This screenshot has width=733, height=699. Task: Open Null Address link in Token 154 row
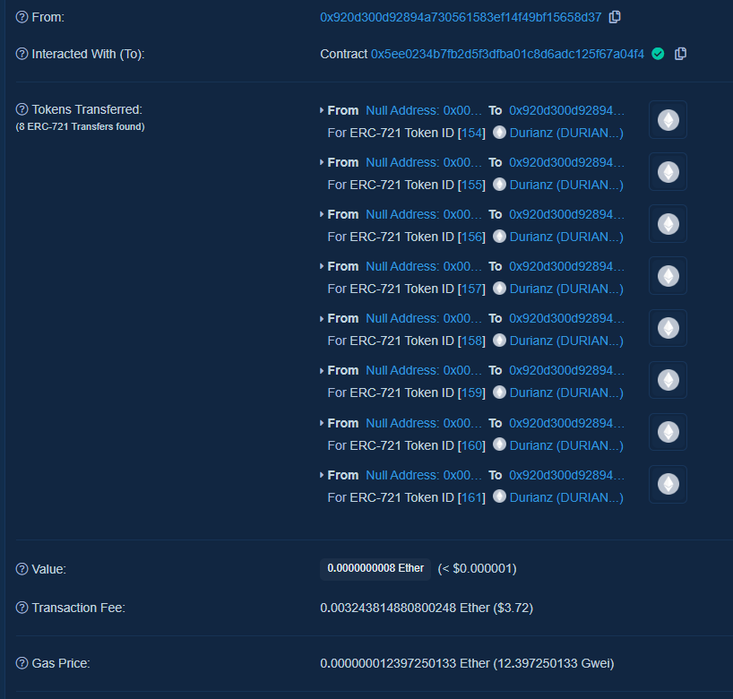424,110
